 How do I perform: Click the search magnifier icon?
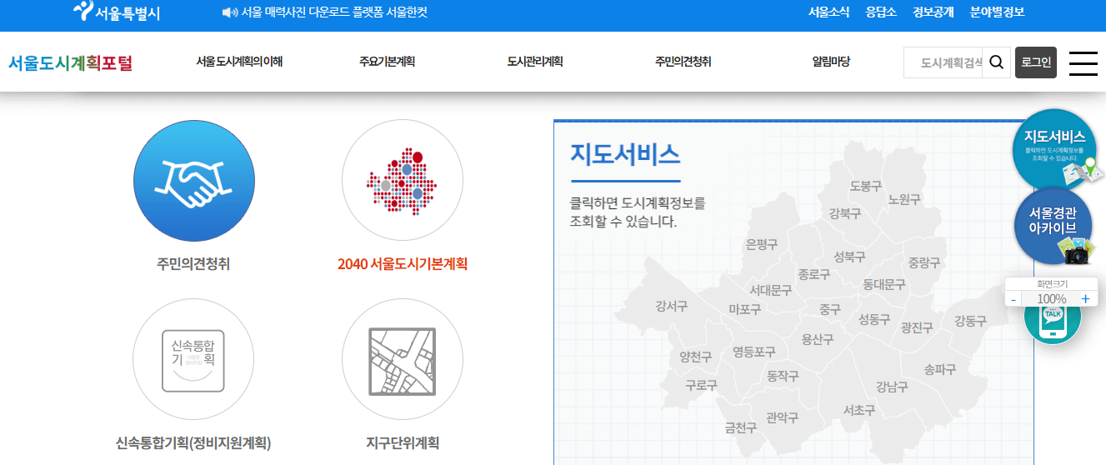point(997,62)
